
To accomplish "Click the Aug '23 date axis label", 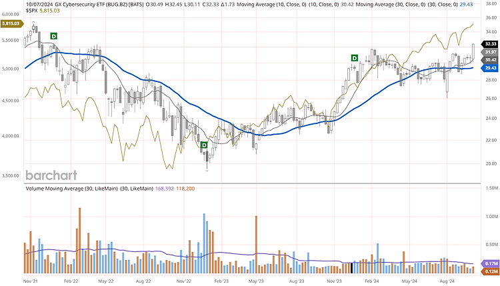I will 297,281.
